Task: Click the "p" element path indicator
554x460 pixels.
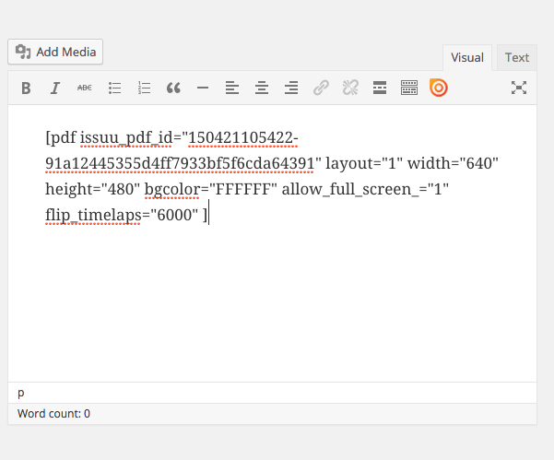Action: (21, 393)
